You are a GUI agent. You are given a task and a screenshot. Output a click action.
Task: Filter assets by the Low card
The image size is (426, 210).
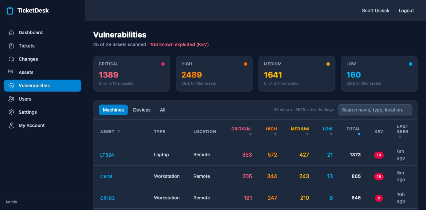379,74
